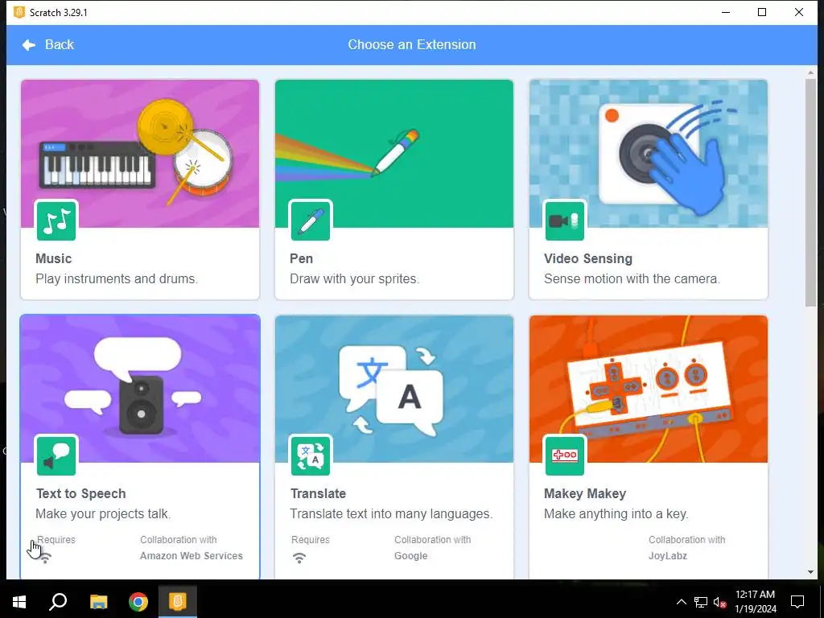Viewport: 824px width, 618px height.
Task: Open the Pen extension rainbow illustration
Action: pos(394,154)
